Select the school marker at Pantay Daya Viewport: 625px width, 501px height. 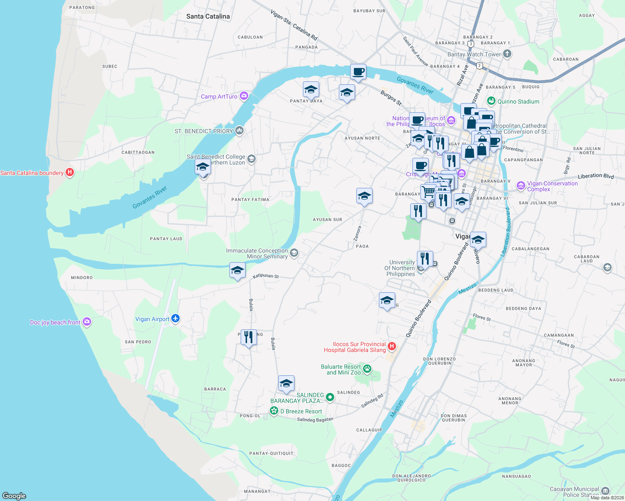click(x=311, y=91)
